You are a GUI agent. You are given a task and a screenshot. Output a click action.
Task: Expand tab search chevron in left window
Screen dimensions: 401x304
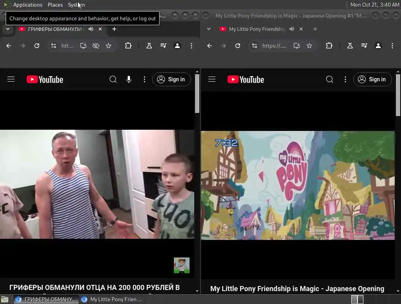(x=8, y=29)
